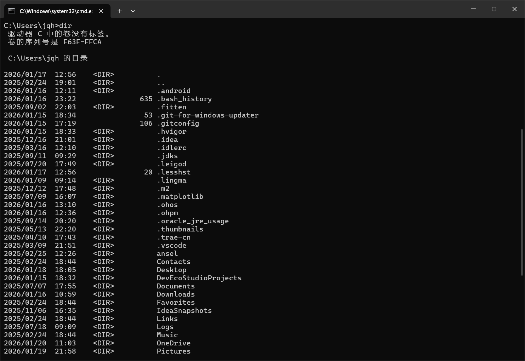Click the 'OneDrive' directory name

coord(174,343)
